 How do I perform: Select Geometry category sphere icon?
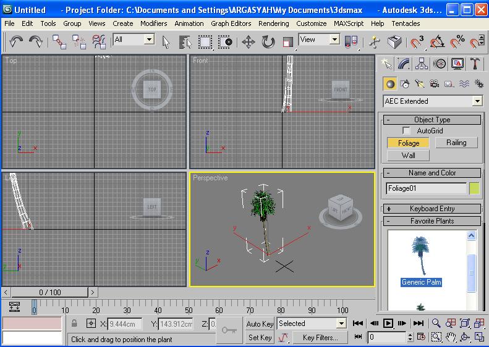coord(390,84)
